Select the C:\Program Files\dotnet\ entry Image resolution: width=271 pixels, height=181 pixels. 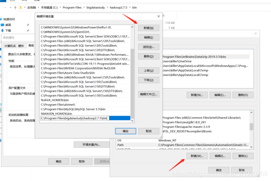(85, 105)
